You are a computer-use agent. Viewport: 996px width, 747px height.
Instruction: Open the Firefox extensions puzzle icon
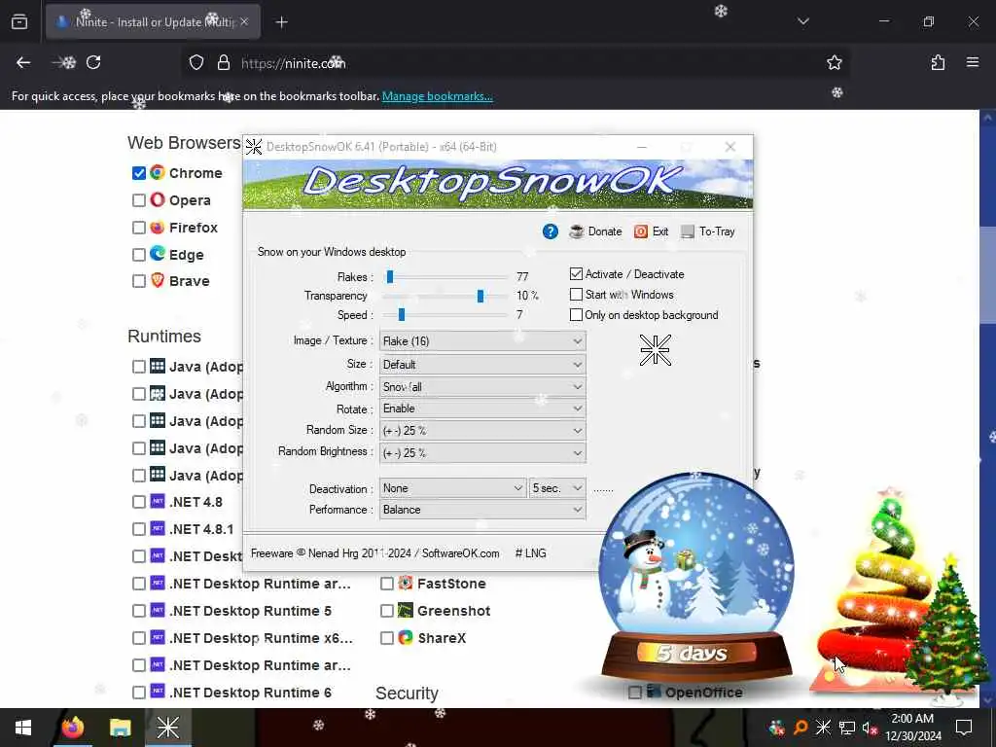(x=938, y=63)
